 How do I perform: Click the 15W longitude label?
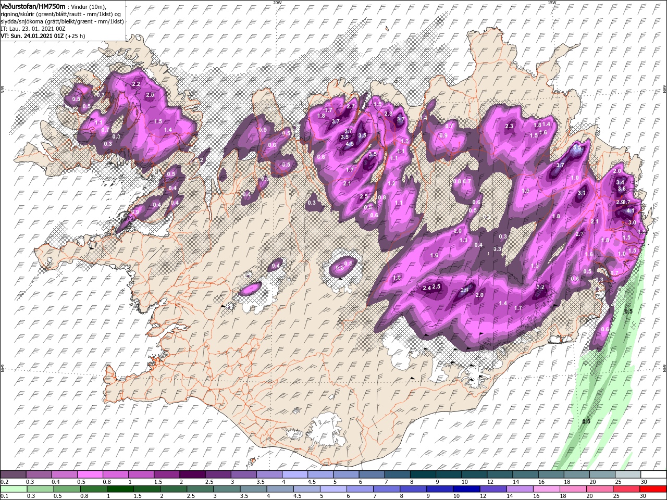[x=552, y=3]
